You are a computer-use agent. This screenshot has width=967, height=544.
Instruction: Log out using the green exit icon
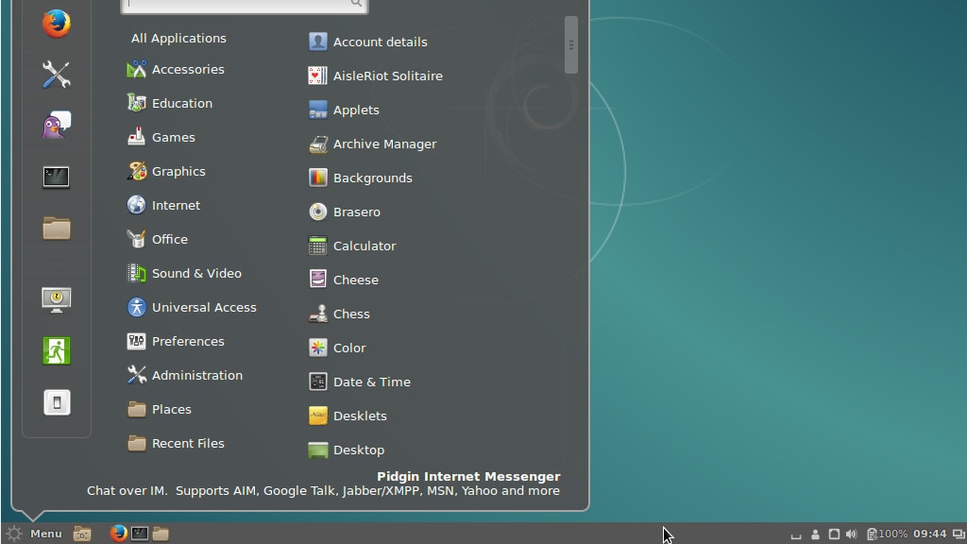(x=55, y=350)
